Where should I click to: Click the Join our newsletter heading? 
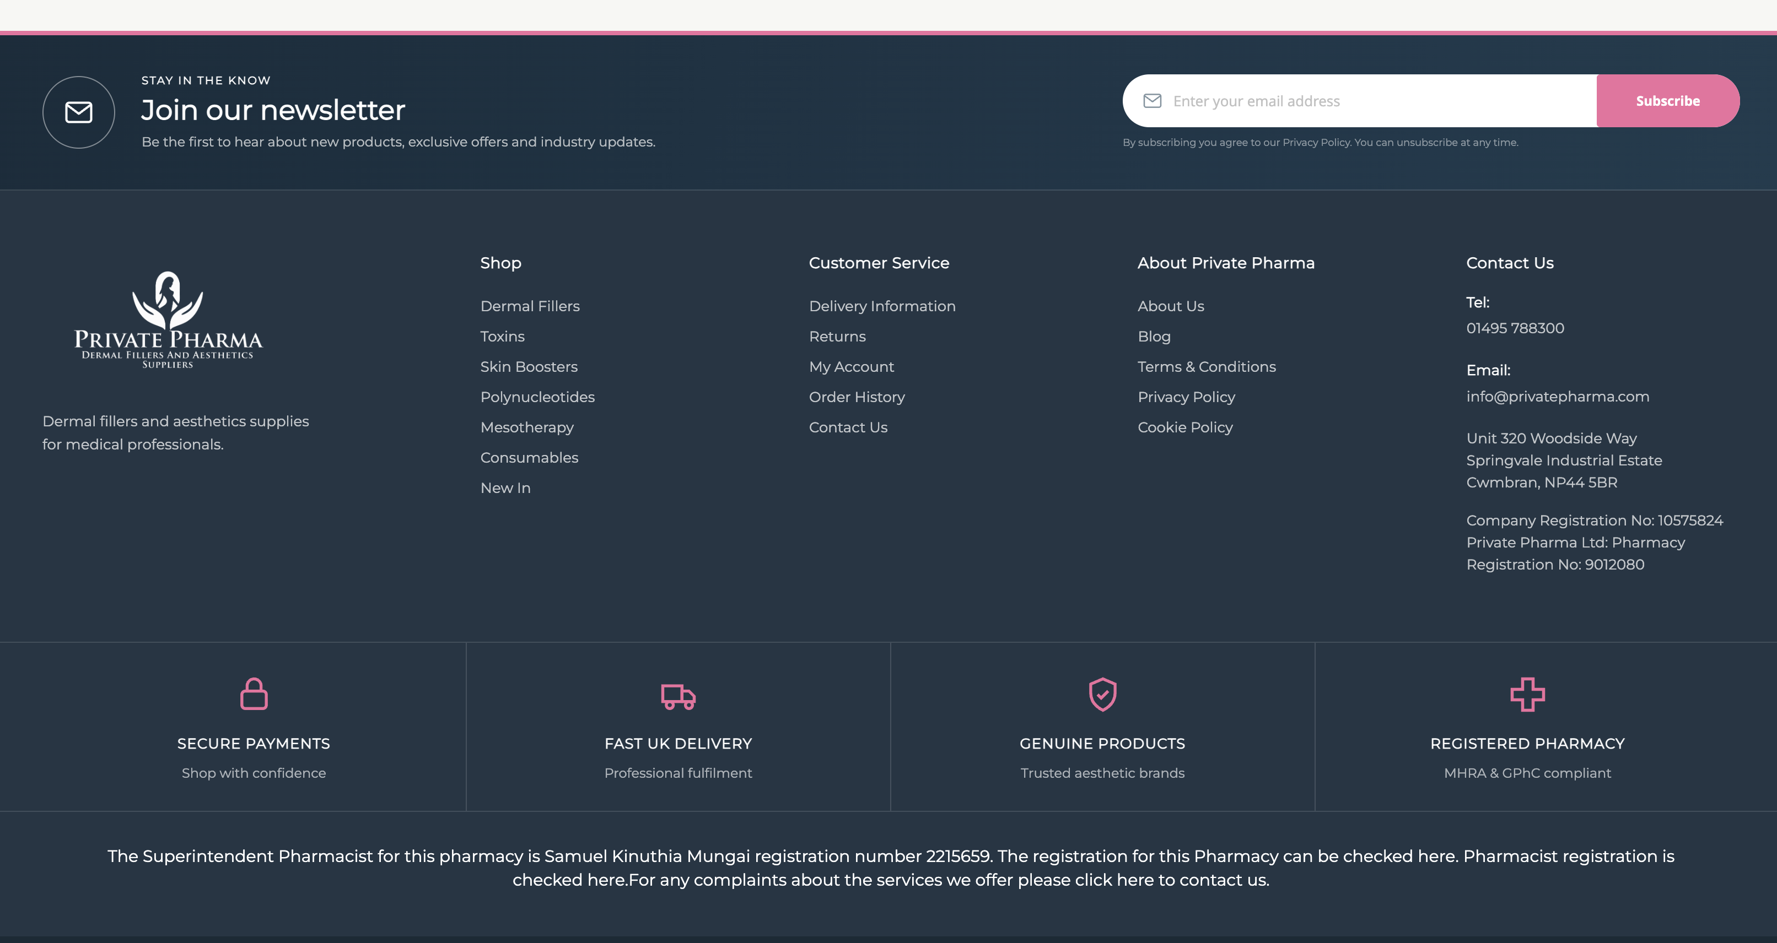273,110
